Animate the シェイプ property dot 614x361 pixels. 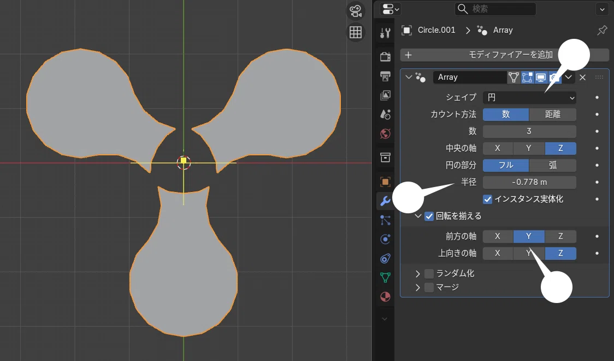pyautogui.click(x=597, y=97)
